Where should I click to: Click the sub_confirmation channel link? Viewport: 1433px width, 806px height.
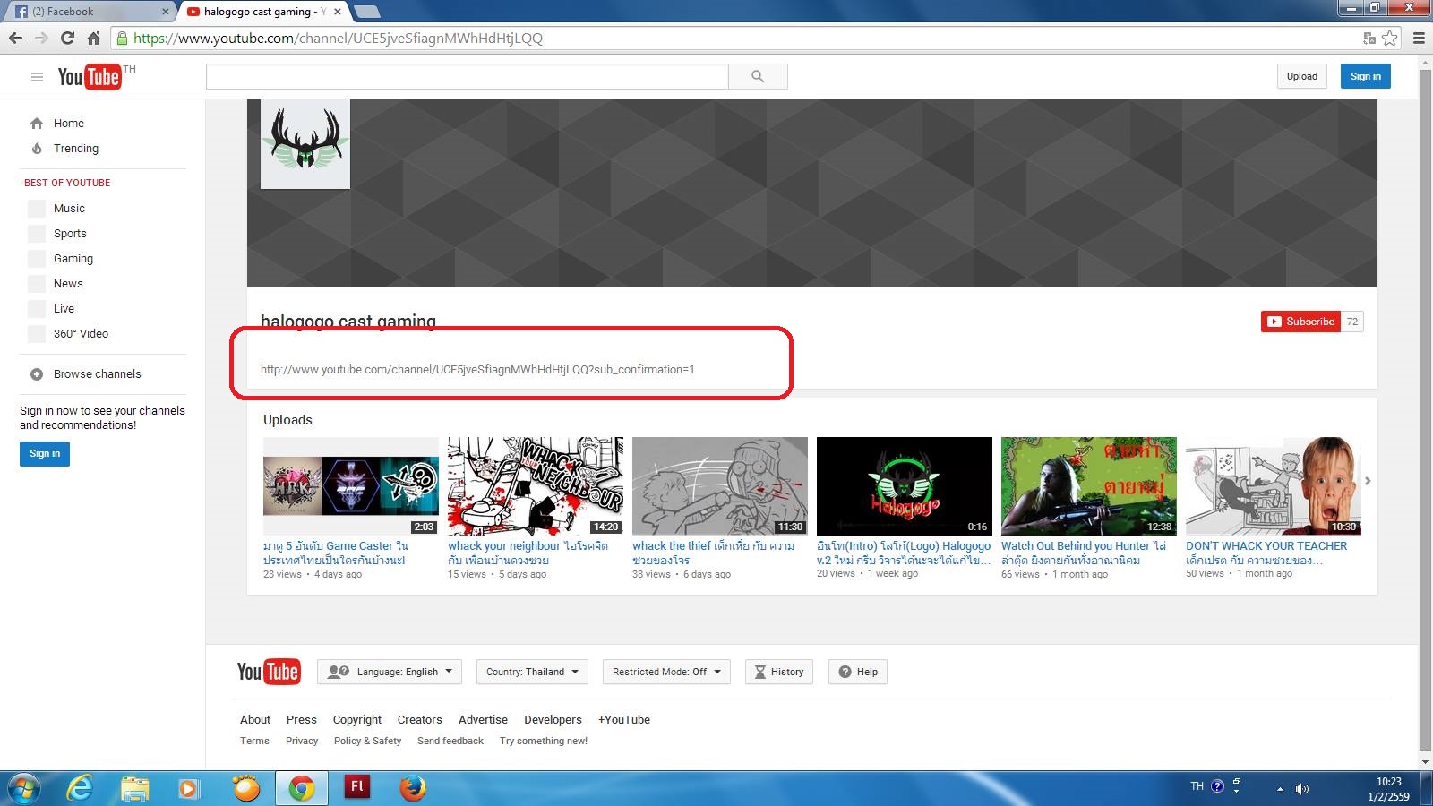pos(477,369)
